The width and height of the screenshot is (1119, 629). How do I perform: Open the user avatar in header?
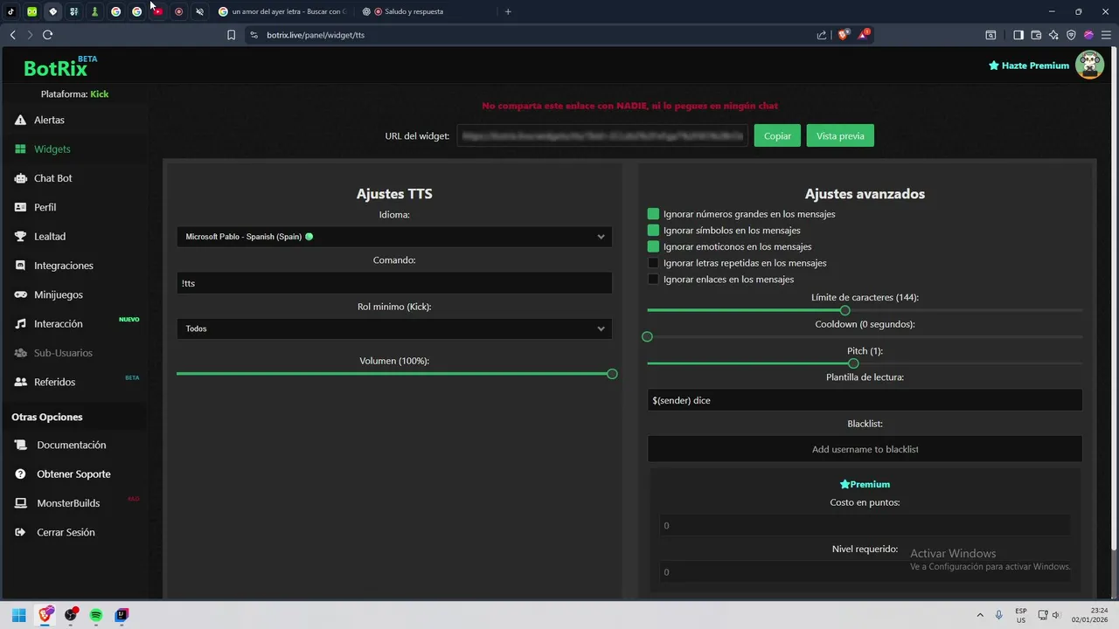[1089, 65]
